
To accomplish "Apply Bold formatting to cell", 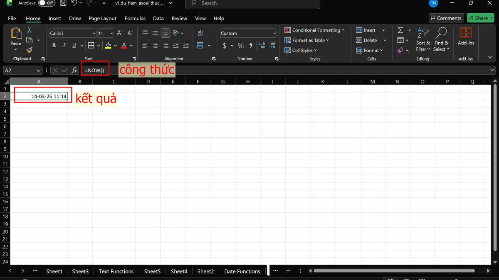I will point(54,46).
